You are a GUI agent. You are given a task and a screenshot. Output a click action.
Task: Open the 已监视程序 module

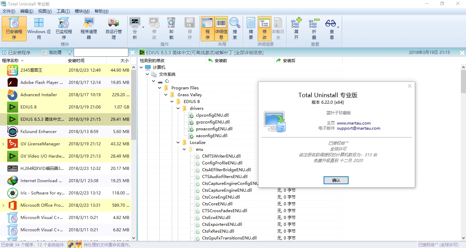tap(64, 28)
